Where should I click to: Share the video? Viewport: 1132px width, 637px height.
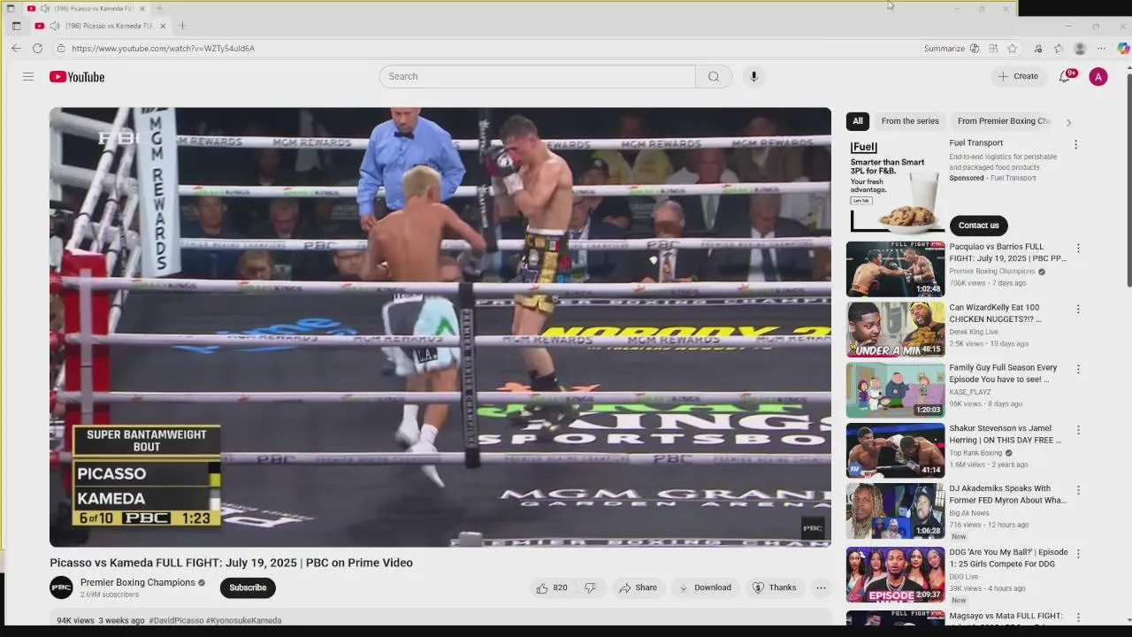[638, 587]
